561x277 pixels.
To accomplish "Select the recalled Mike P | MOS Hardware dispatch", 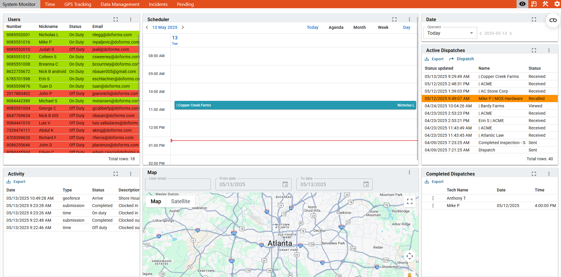I will [x=490, y=99].
